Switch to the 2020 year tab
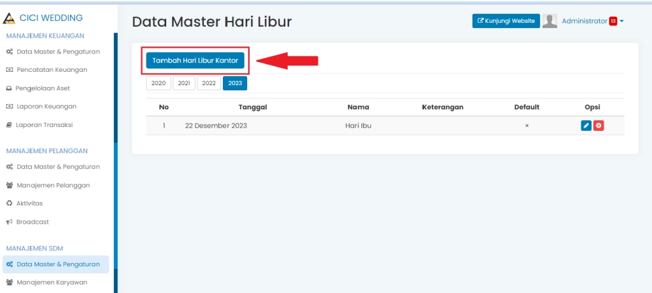652x293 pixels. pyautogui.click(x=159, y=83)
